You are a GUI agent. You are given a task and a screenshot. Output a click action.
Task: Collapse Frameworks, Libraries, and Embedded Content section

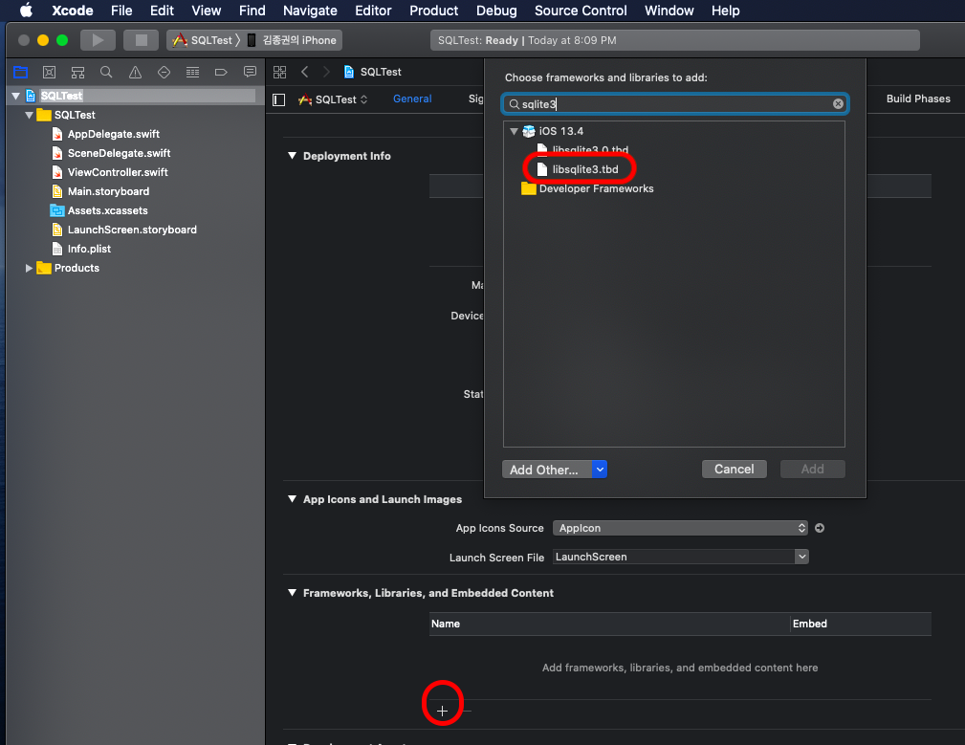293,592
